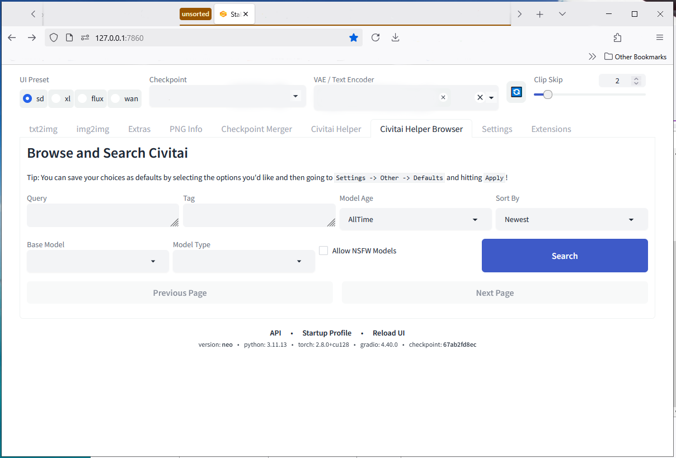
Task: Expand the VAE / Text Encoder dropdown arrow
Action: click(491, 98)
